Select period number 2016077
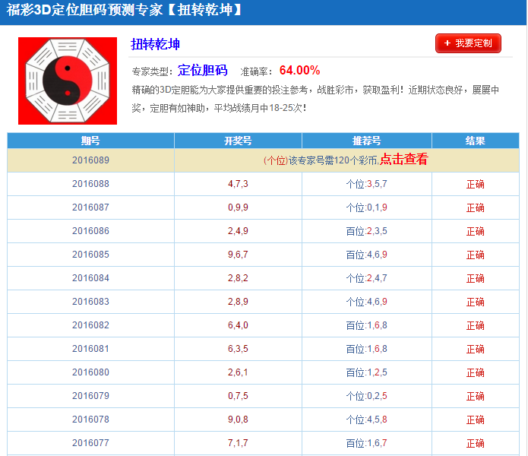This screenshot has width=528, height=456. [x=90, y=443]
